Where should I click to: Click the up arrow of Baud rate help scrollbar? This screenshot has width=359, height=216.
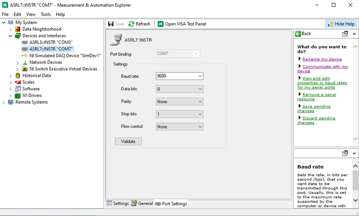pos(356,166)
